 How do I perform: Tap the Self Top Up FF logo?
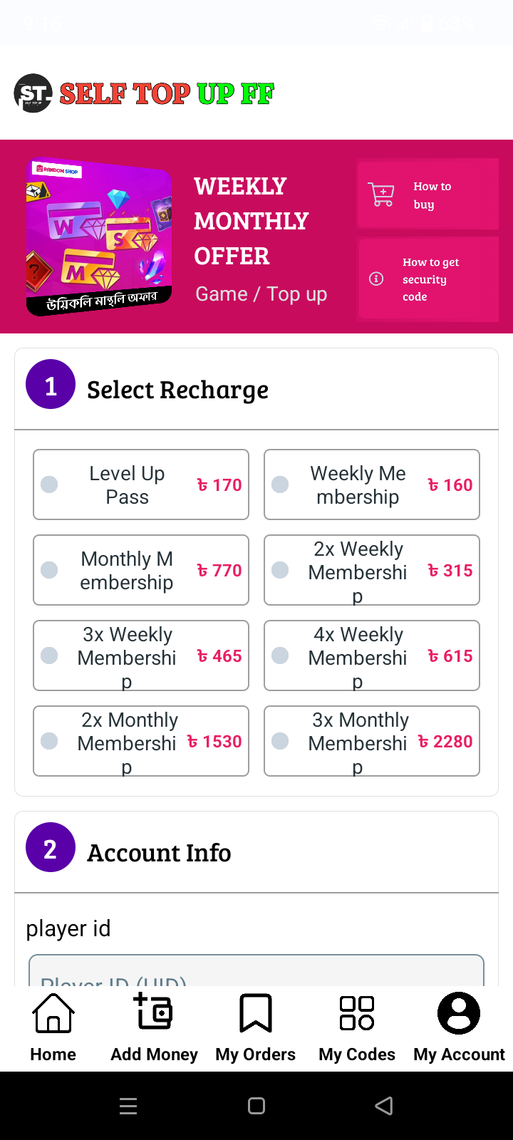[x=145, y=93]
